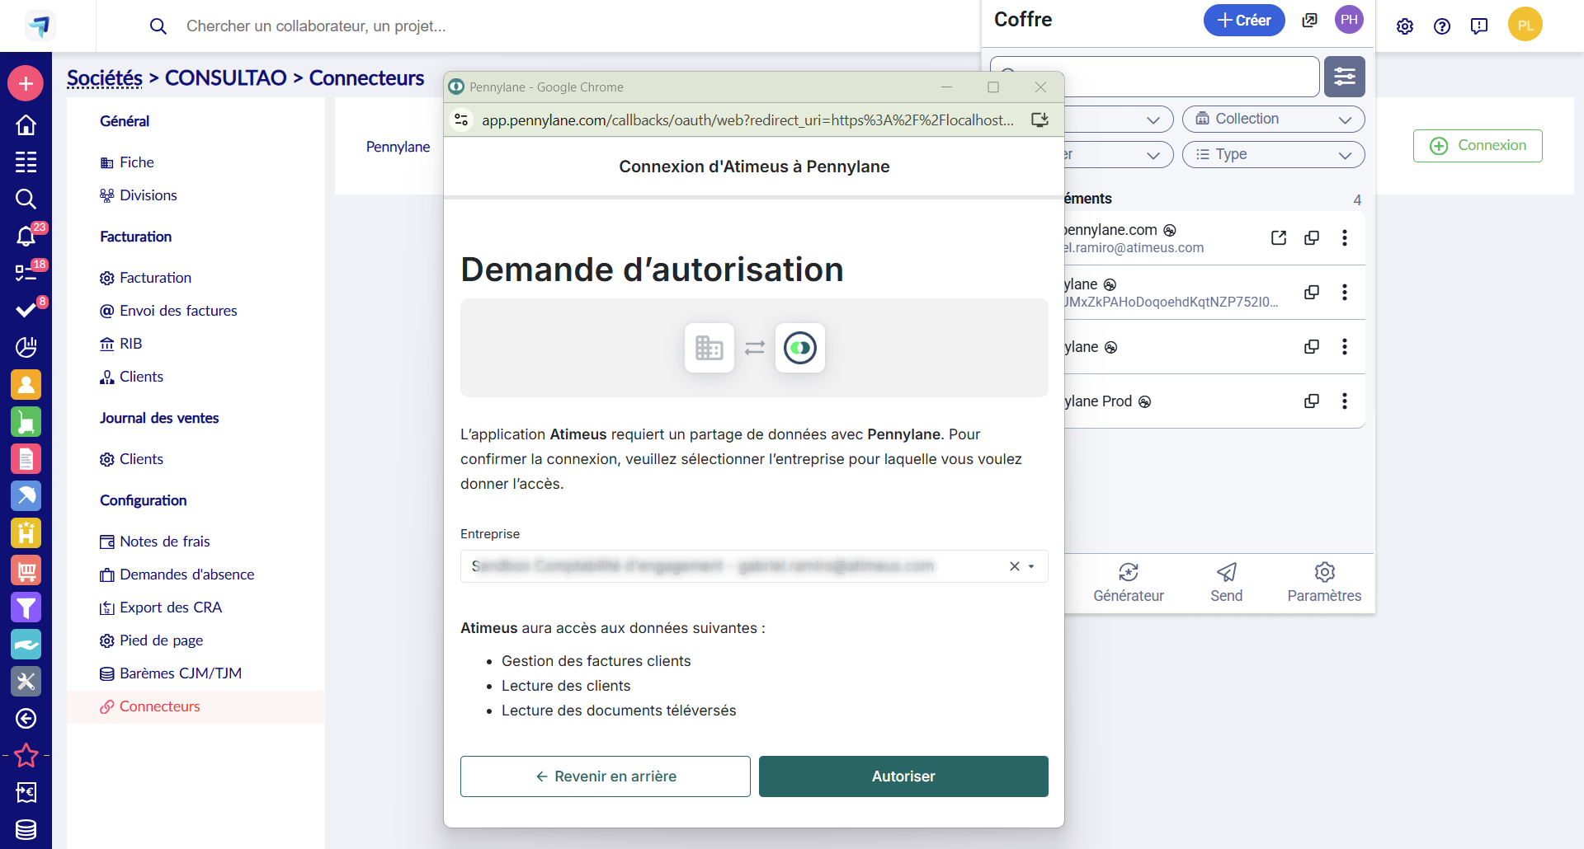The height and width of the screenshot is (849, 1584).
Task: Click the sidebar search magnifier icon
Action: pyautogui.click(x=26, y=199)
